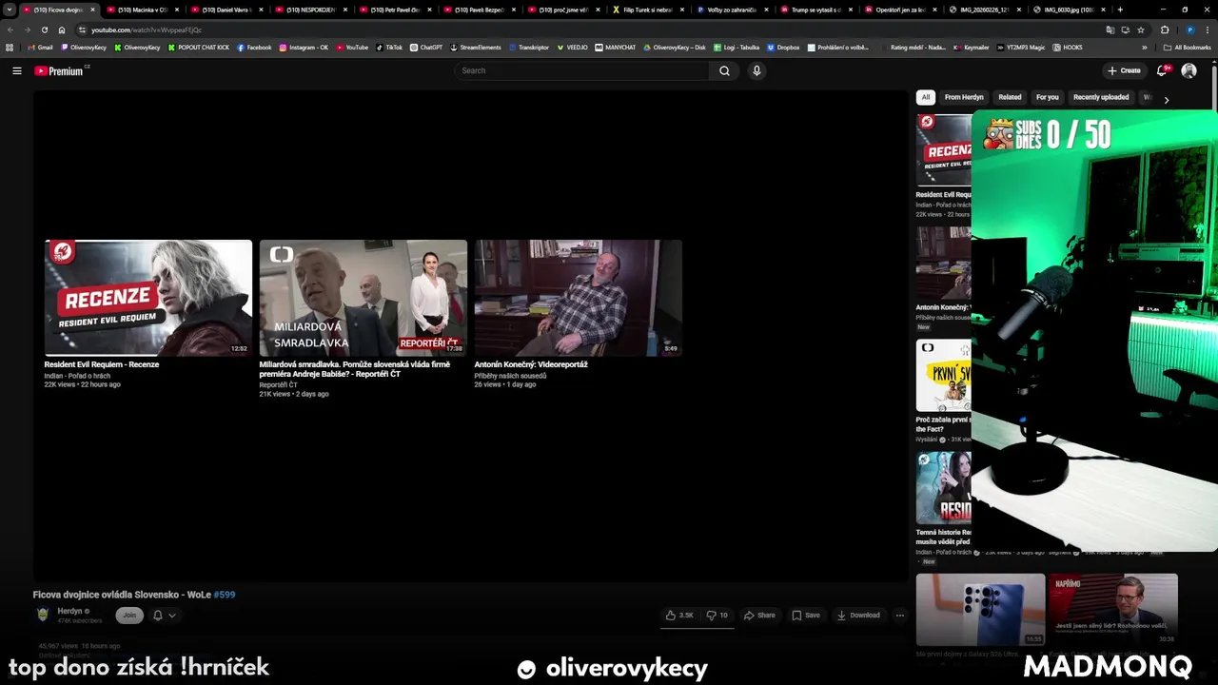Open the Instagram - OK bookmark
Screen dimensions: 1218x685
click(304, 47)
